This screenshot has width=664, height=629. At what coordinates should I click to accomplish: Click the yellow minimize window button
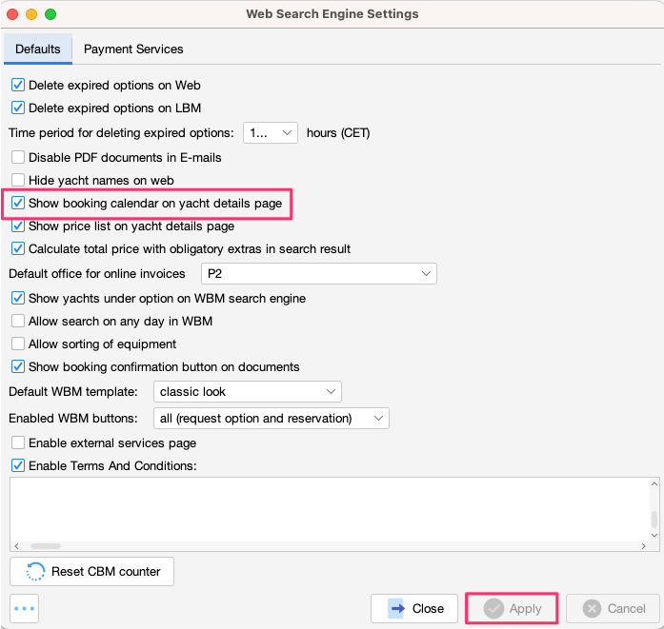click(31, 14)
